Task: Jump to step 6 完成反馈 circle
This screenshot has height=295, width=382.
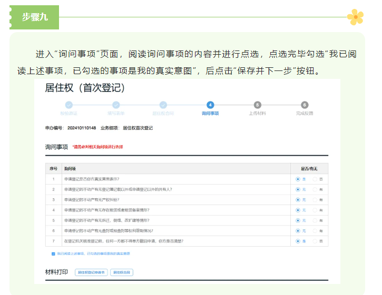Action: tap(305, 105)
